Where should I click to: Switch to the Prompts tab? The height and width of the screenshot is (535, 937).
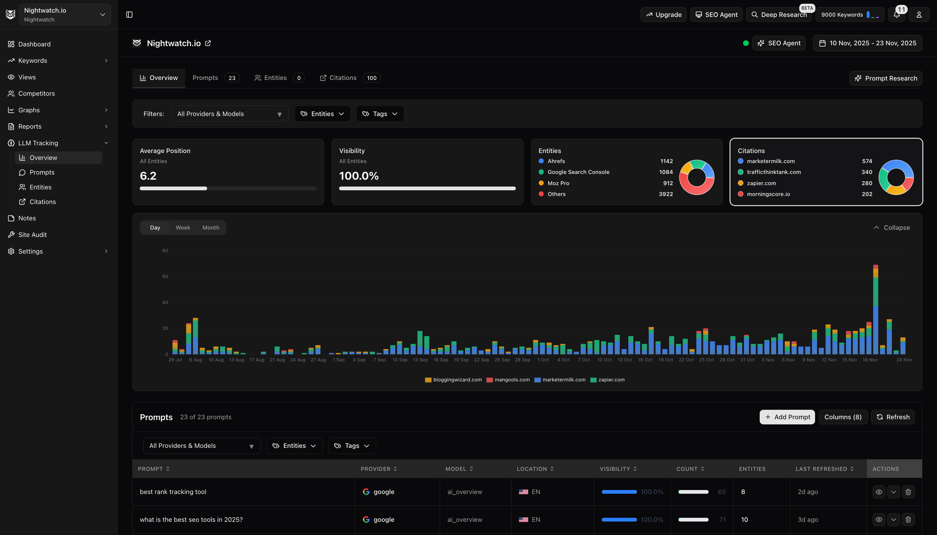pos(216,78)
